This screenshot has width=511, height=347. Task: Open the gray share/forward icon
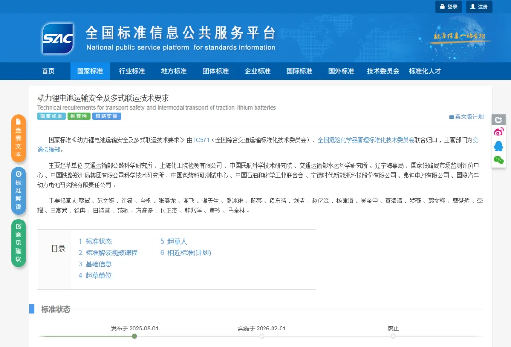tap(499, 119)
